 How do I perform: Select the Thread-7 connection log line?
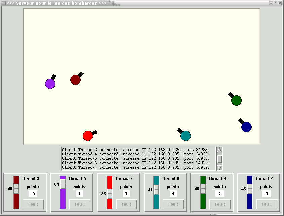tap(135, 167)
